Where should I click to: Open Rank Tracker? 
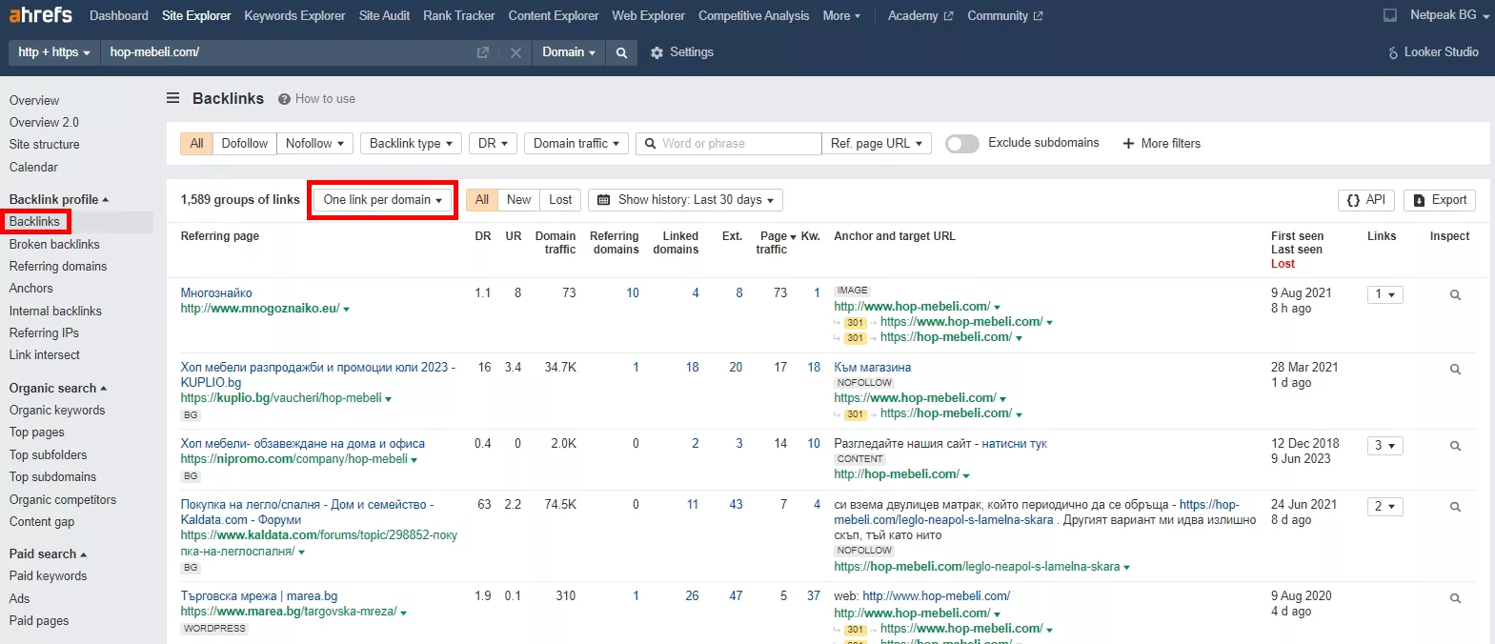(x=459, y=15)
